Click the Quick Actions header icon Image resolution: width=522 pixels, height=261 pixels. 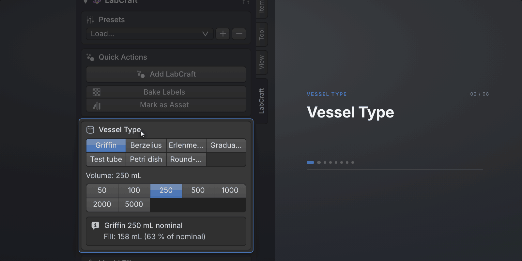point(90,57)
